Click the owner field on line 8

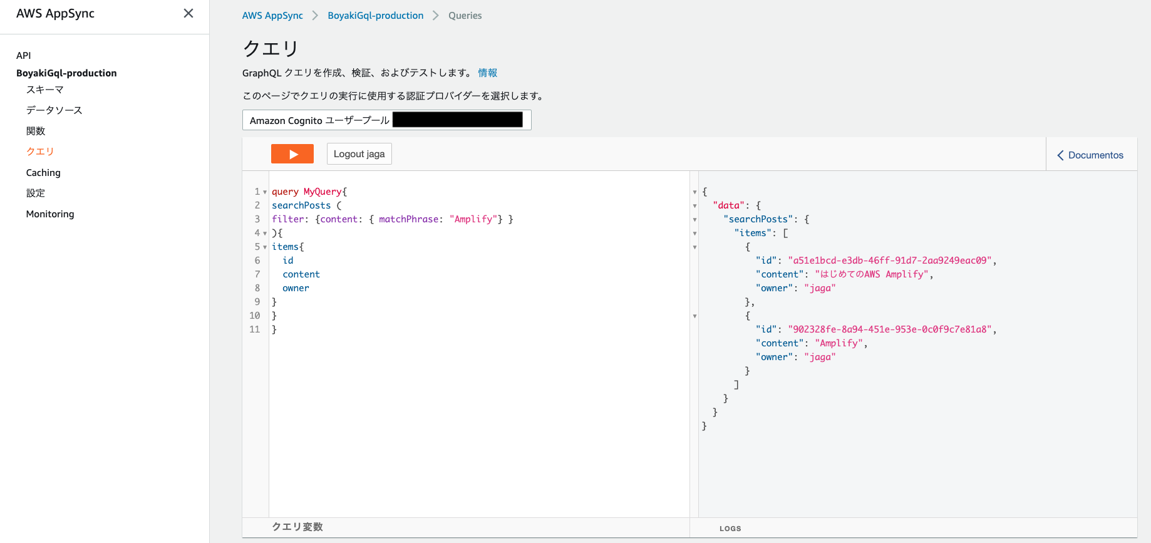point(296,288)
